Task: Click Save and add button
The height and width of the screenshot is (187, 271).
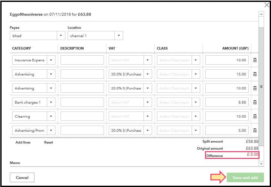Action: (245, 178)
